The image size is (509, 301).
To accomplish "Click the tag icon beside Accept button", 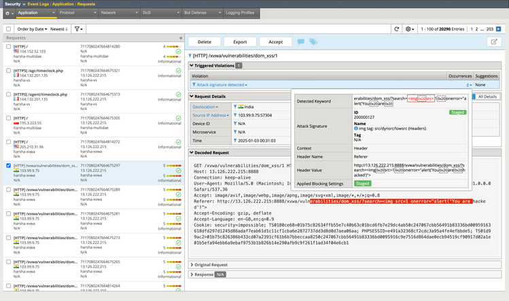I will (x=313, y=41).
